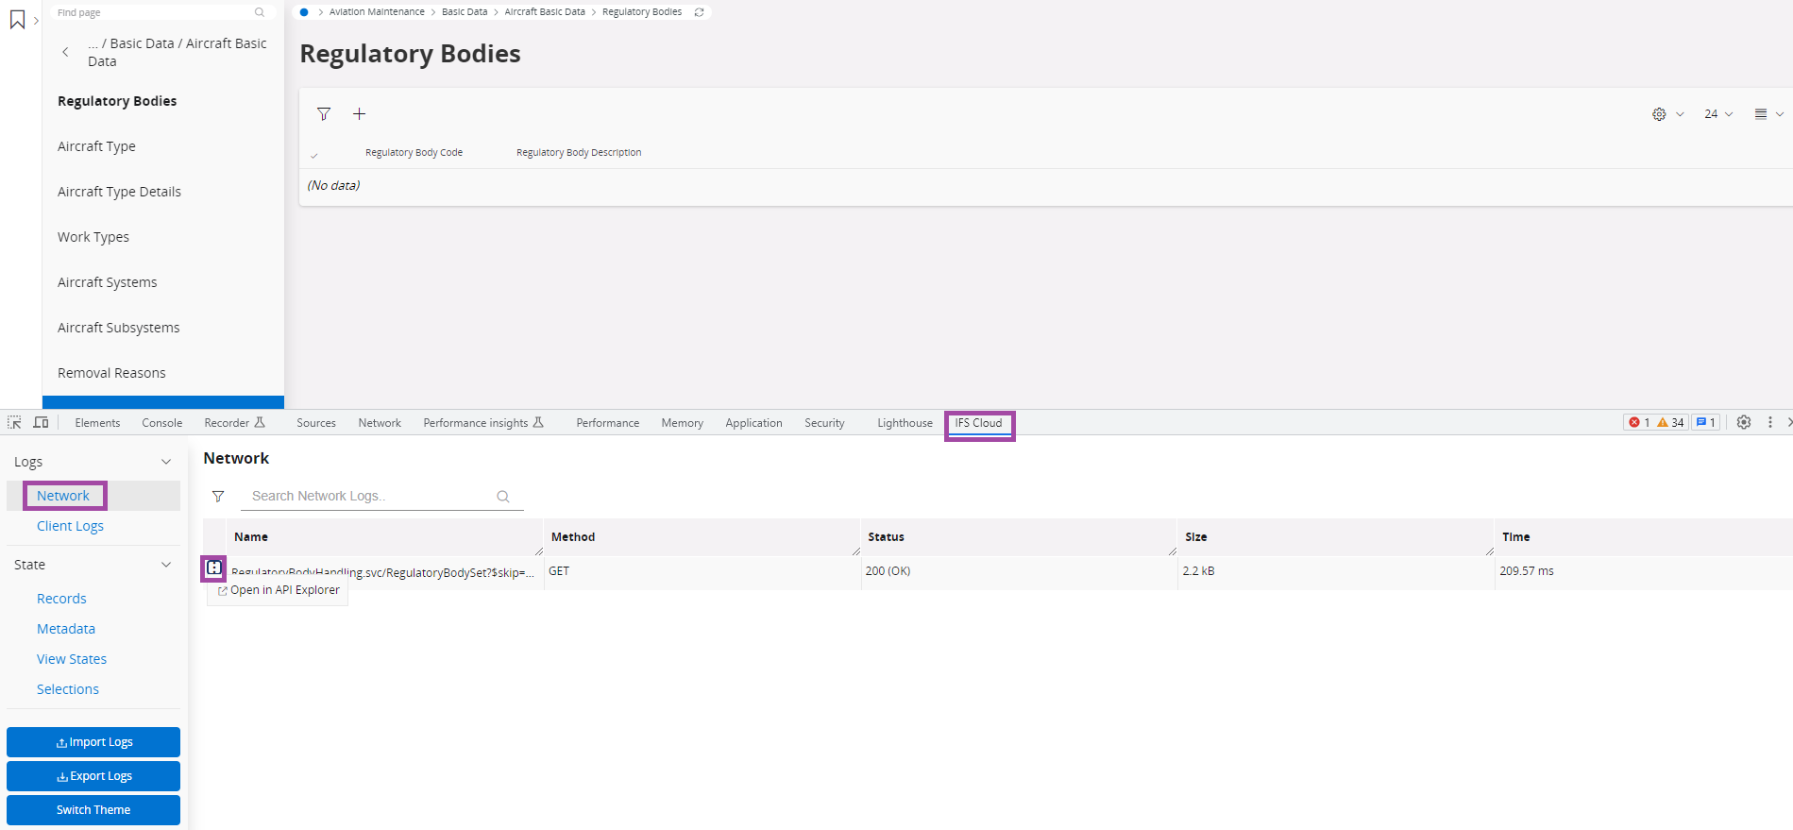1793x830 pixels.
Task: Switch to the IFS Cloud tab
Action: (x=978, y=423)
